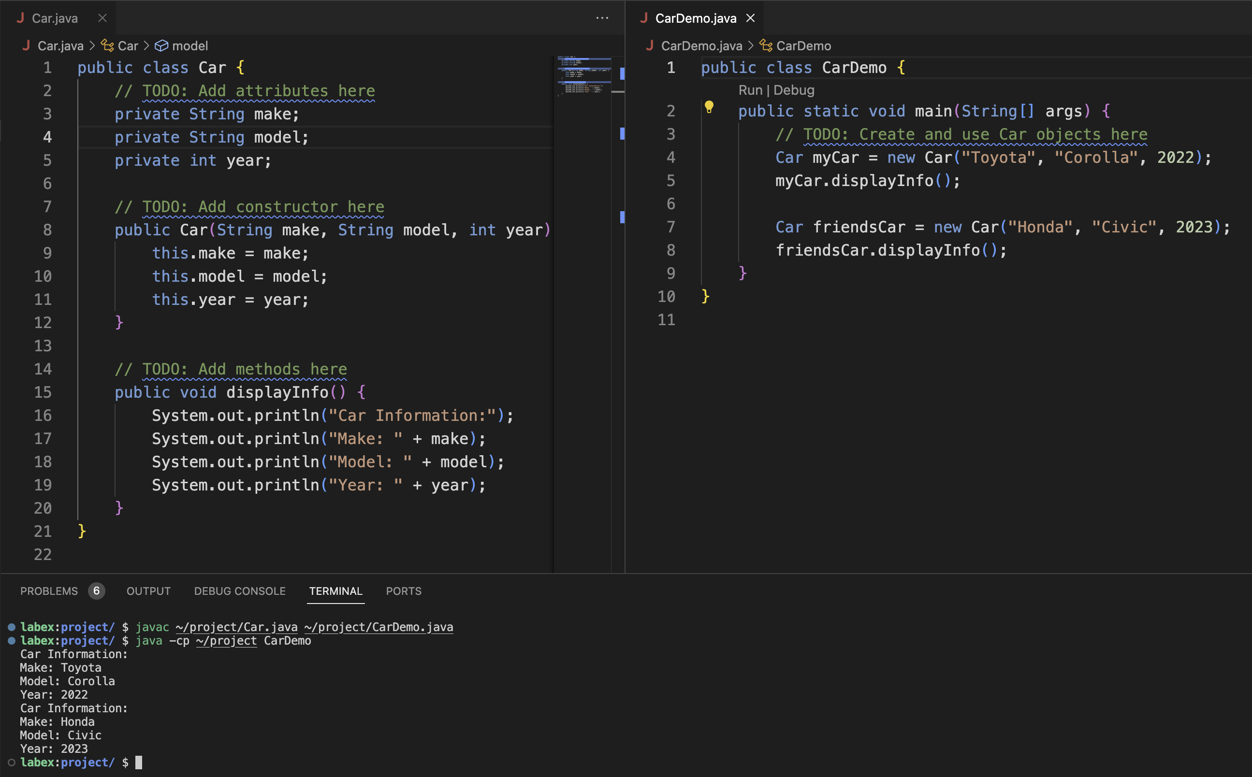This screenshot has height=777, width=1252.
Task: Click the lightbulb quick fix icon
Action: click(710, 108)
